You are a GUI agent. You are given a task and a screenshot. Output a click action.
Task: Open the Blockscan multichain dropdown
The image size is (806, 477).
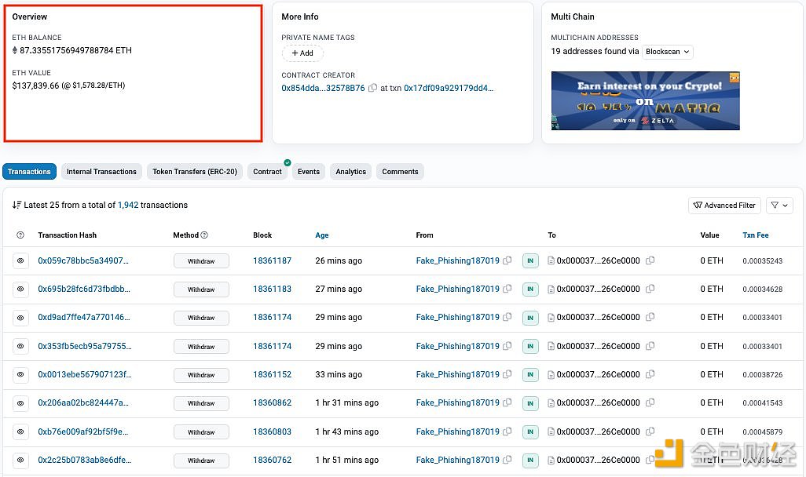[x=667, y=52]
